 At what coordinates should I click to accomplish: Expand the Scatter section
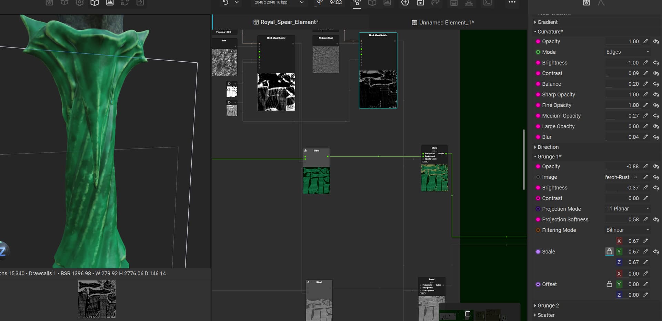(x=546, y=315)
